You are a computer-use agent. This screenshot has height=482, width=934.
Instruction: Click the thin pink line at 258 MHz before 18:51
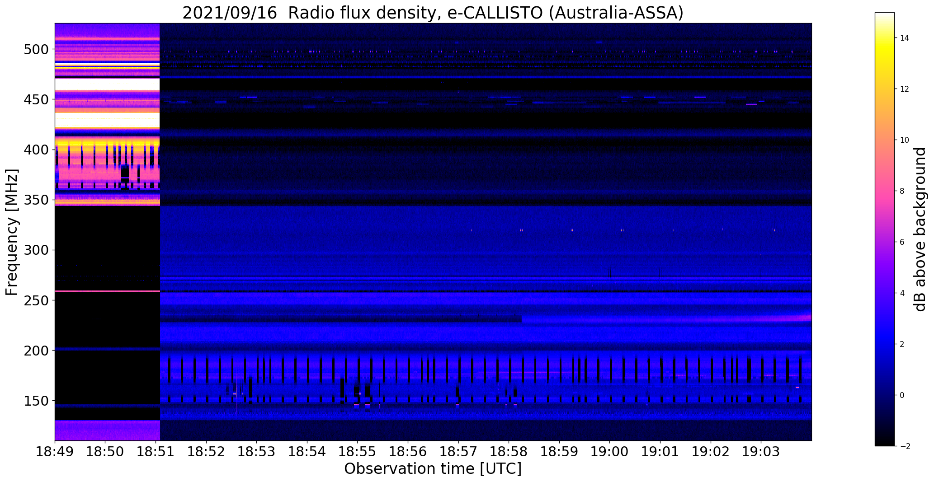click(x=108, y=291)
